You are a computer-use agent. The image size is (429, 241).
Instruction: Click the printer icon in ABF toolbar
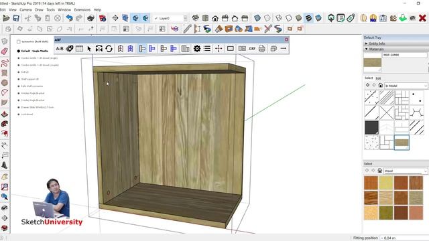(x=262, y=49)
